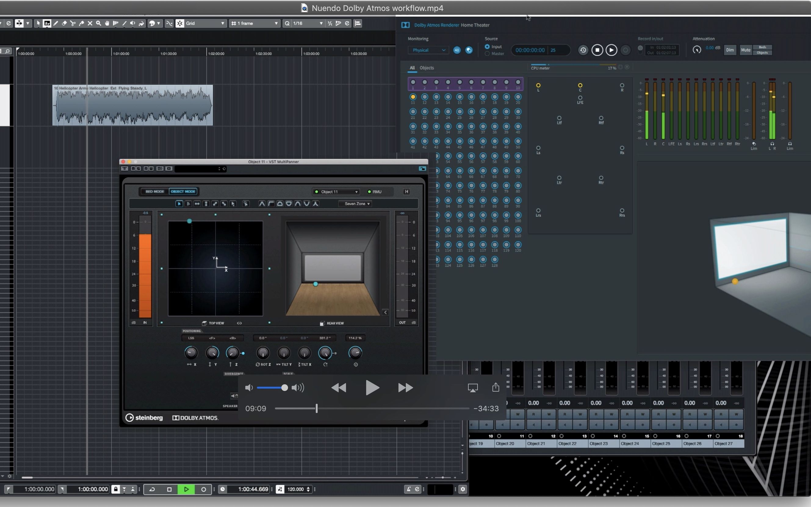
Task: Switch to the All tab in Renderer
Action: 412,68
